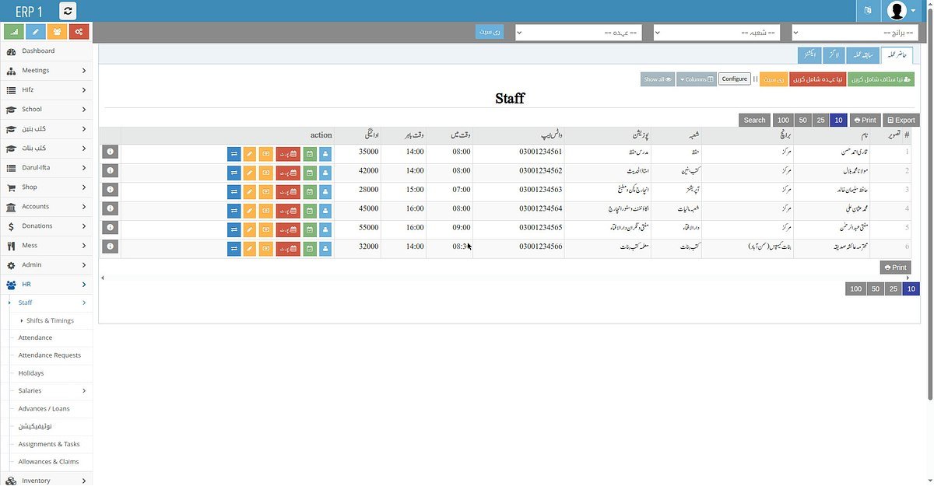Open Dashboard in the sidebar

[x=46, y=51]
